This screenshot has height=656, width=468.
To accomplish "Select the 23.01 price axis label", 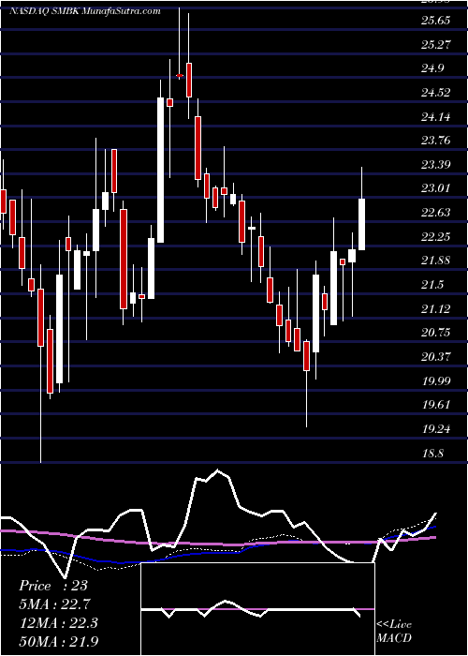I will point(435,188).
